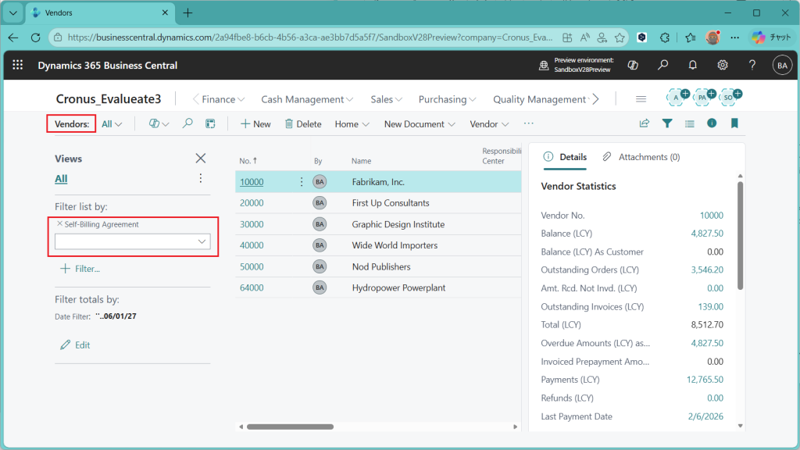Click the Delete button with trash icon

302,124
